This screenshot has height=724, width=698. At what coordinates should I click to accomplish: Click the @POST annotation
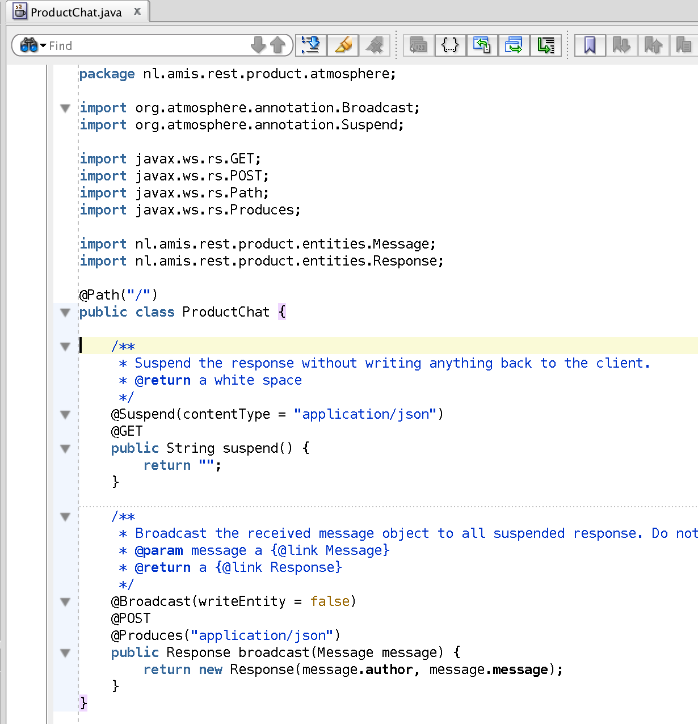131,618
